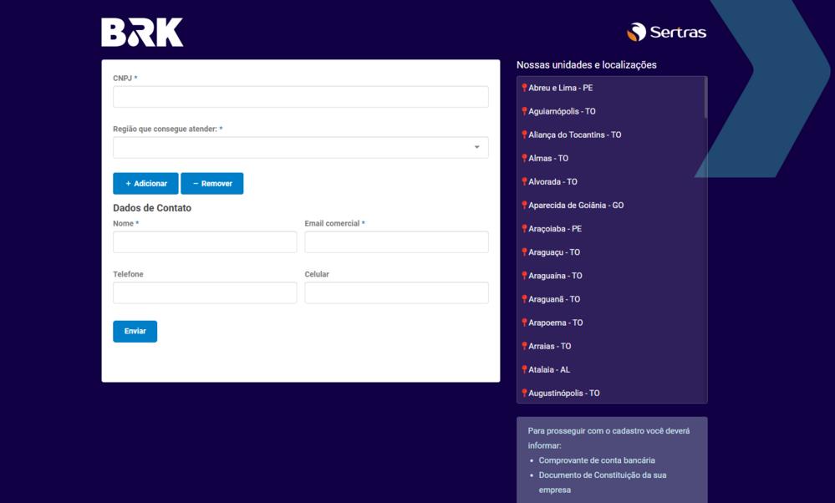Click the pin icon beside Almas - TO
Image resolution: width=835 pixels, height=503 pixels.
(x=524, y=158)
